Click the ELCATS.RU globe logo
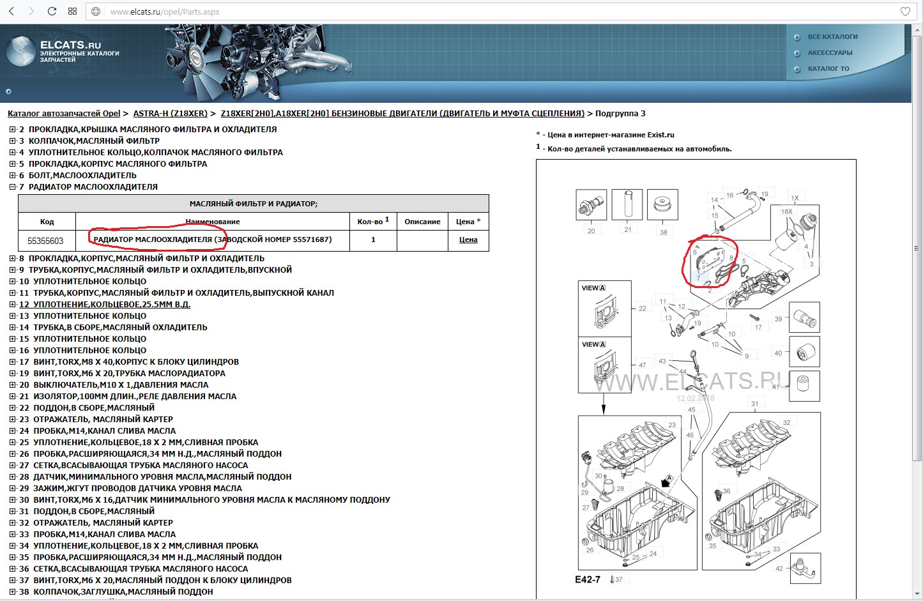The width and height of the screenshot is (923, 601). click(20, 51)
